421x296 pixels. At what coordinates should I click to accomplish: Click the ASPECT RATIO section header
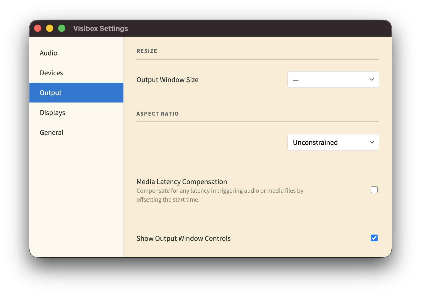pyautogui.click(x=157, y=113)
